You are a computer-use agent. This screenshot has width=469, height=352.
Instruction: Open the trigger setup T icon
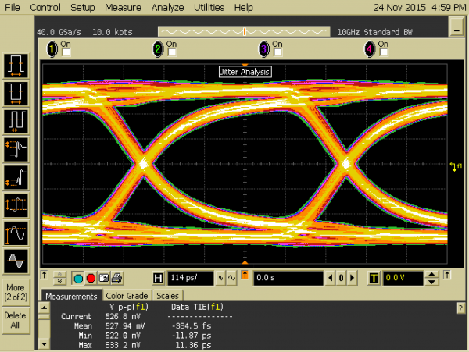373,278
